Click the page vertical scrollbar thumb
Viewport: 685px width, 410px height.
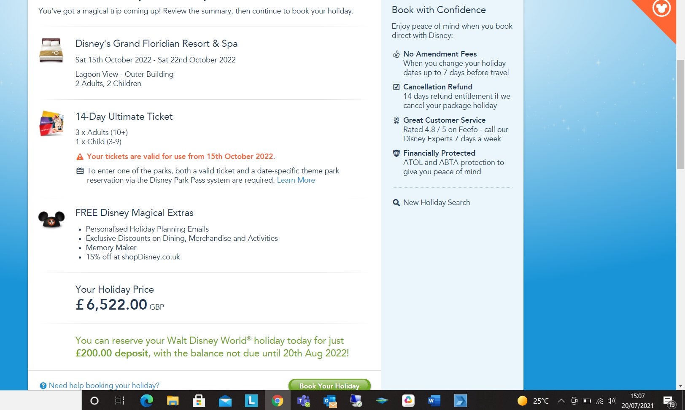(680, 114)
